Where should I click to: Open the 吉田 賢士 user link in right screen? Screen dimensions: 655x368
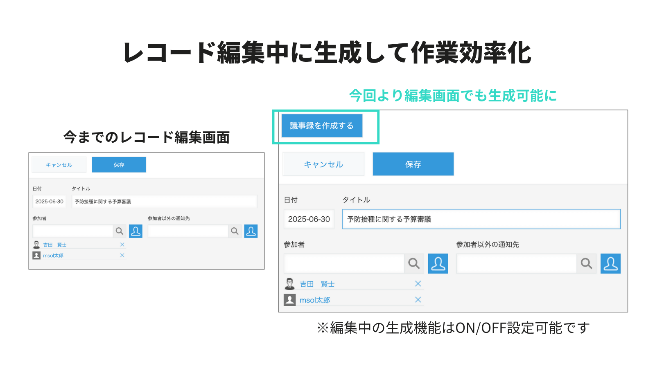pyautogui.click(x=317, y=284)
